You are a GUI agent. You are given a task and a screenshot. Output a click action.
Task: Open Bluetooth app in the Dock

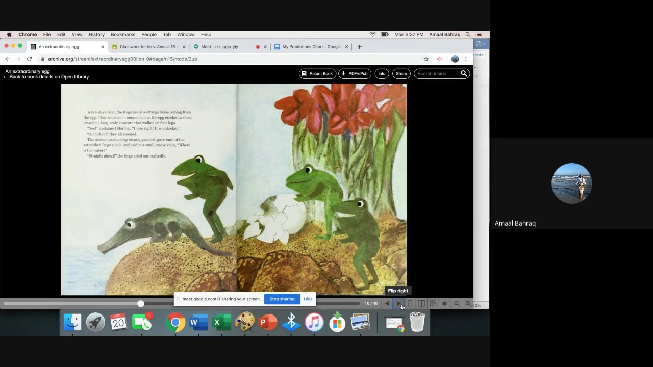coord(291,323)
